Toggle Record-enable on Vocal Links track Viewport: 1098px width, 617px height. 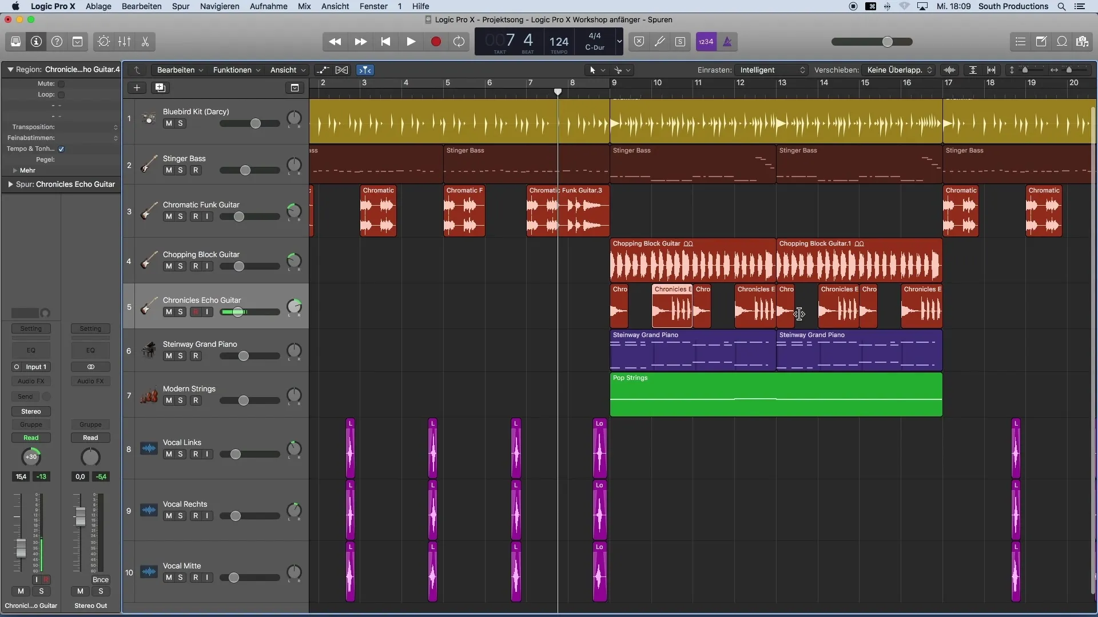(196, 454)
